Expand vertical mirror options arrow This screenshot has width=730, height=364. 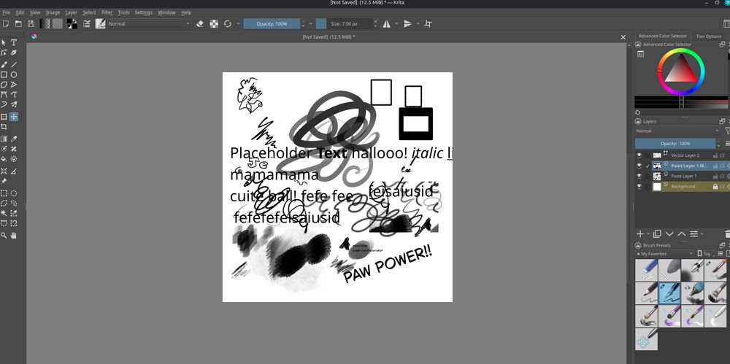click(x=418, y=24)
